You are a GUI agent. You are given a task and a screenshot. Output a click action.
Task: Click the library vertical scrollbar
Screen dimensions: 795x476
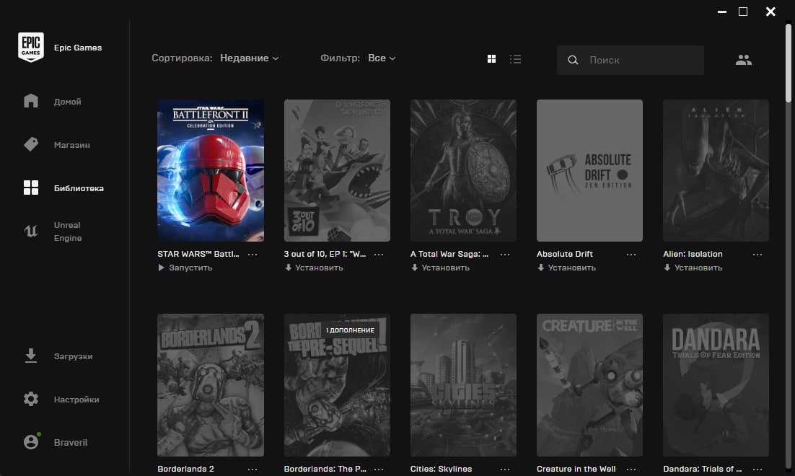pos(789,63)
